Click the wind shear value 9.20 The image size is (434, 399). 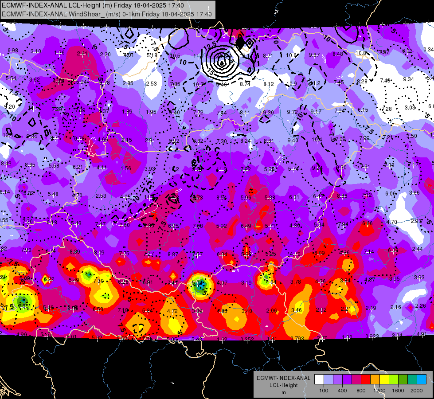pyautogui.click(x=9, y=106)
